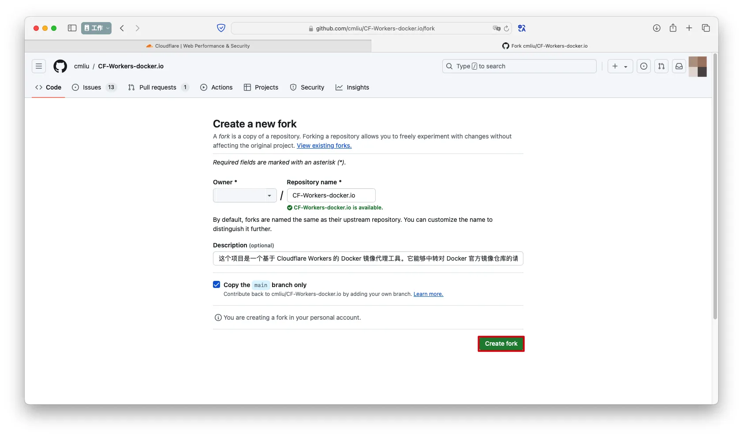Go forward to the next page
The width and height of the screenshot is (743, 437).
click(138, 28)
